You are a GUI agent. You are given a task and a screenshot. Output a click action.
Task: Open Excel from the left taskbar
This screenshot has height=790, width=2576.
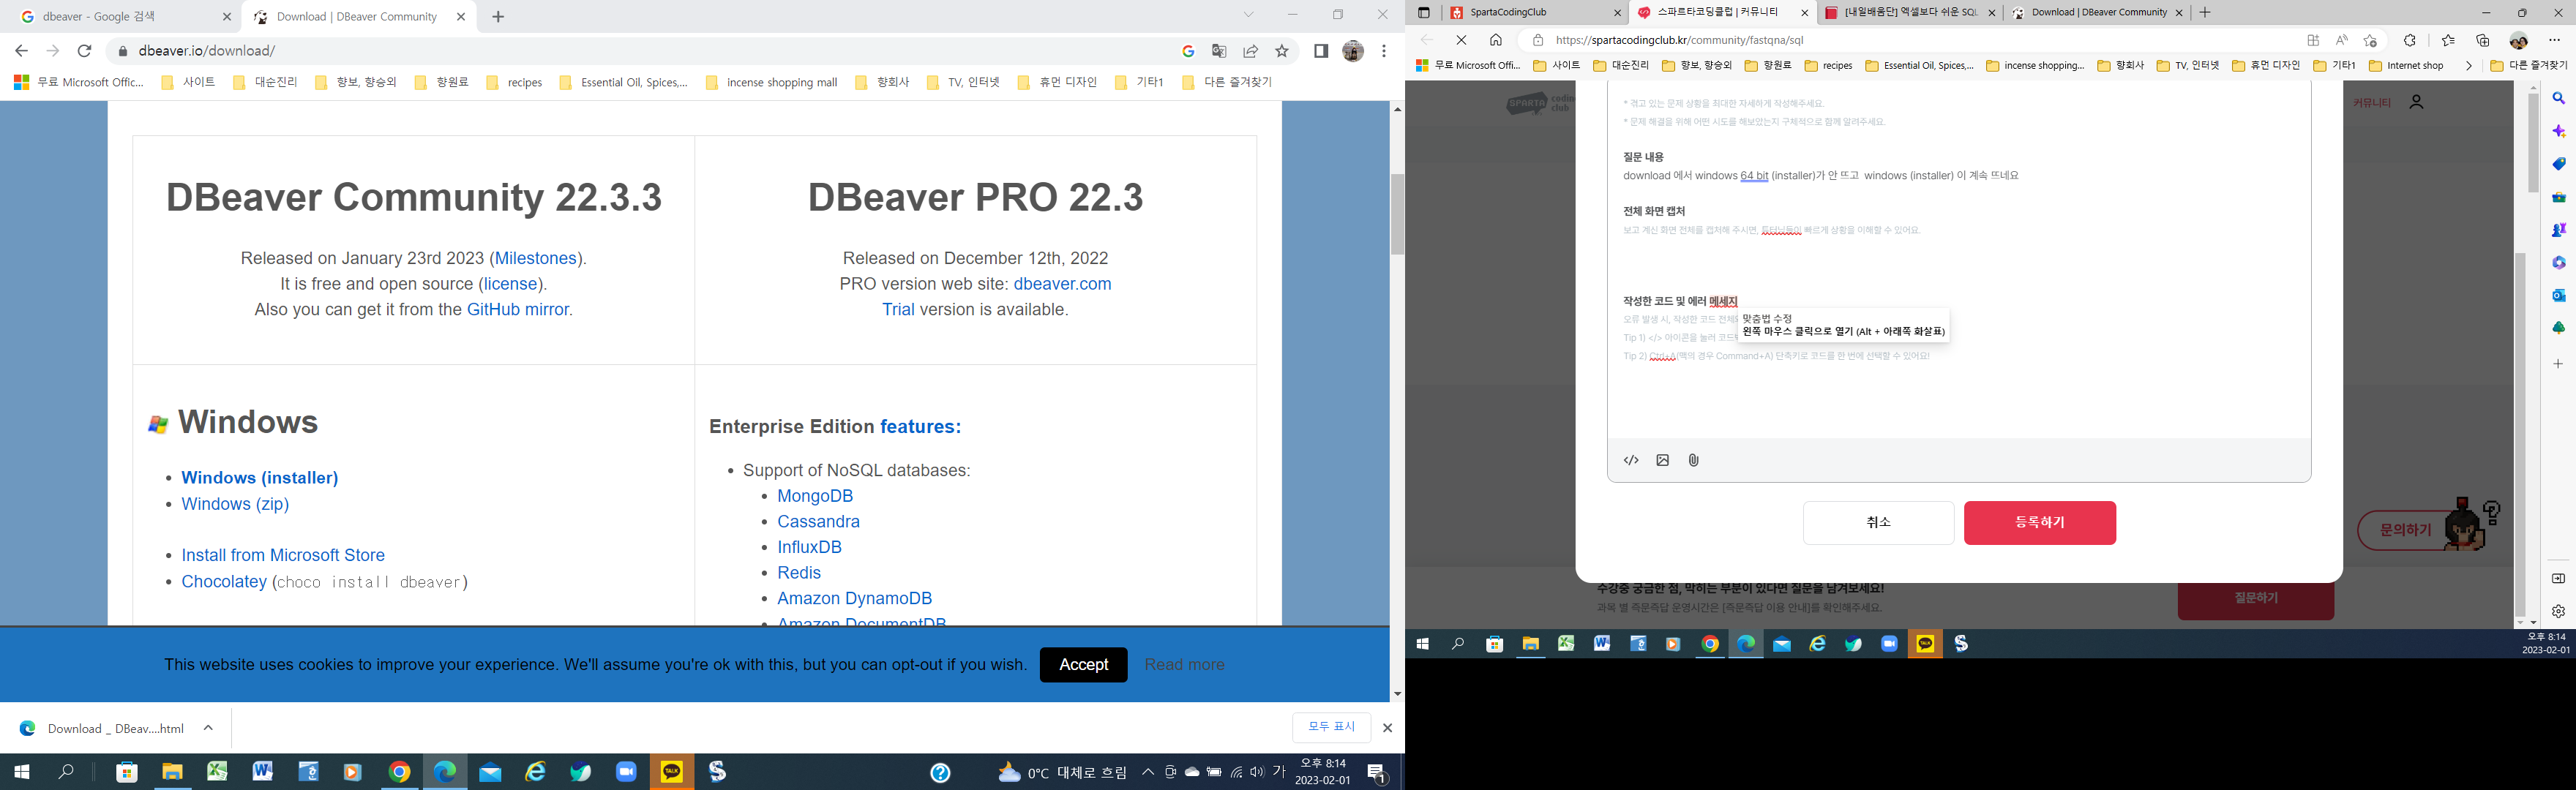(217, 772)
